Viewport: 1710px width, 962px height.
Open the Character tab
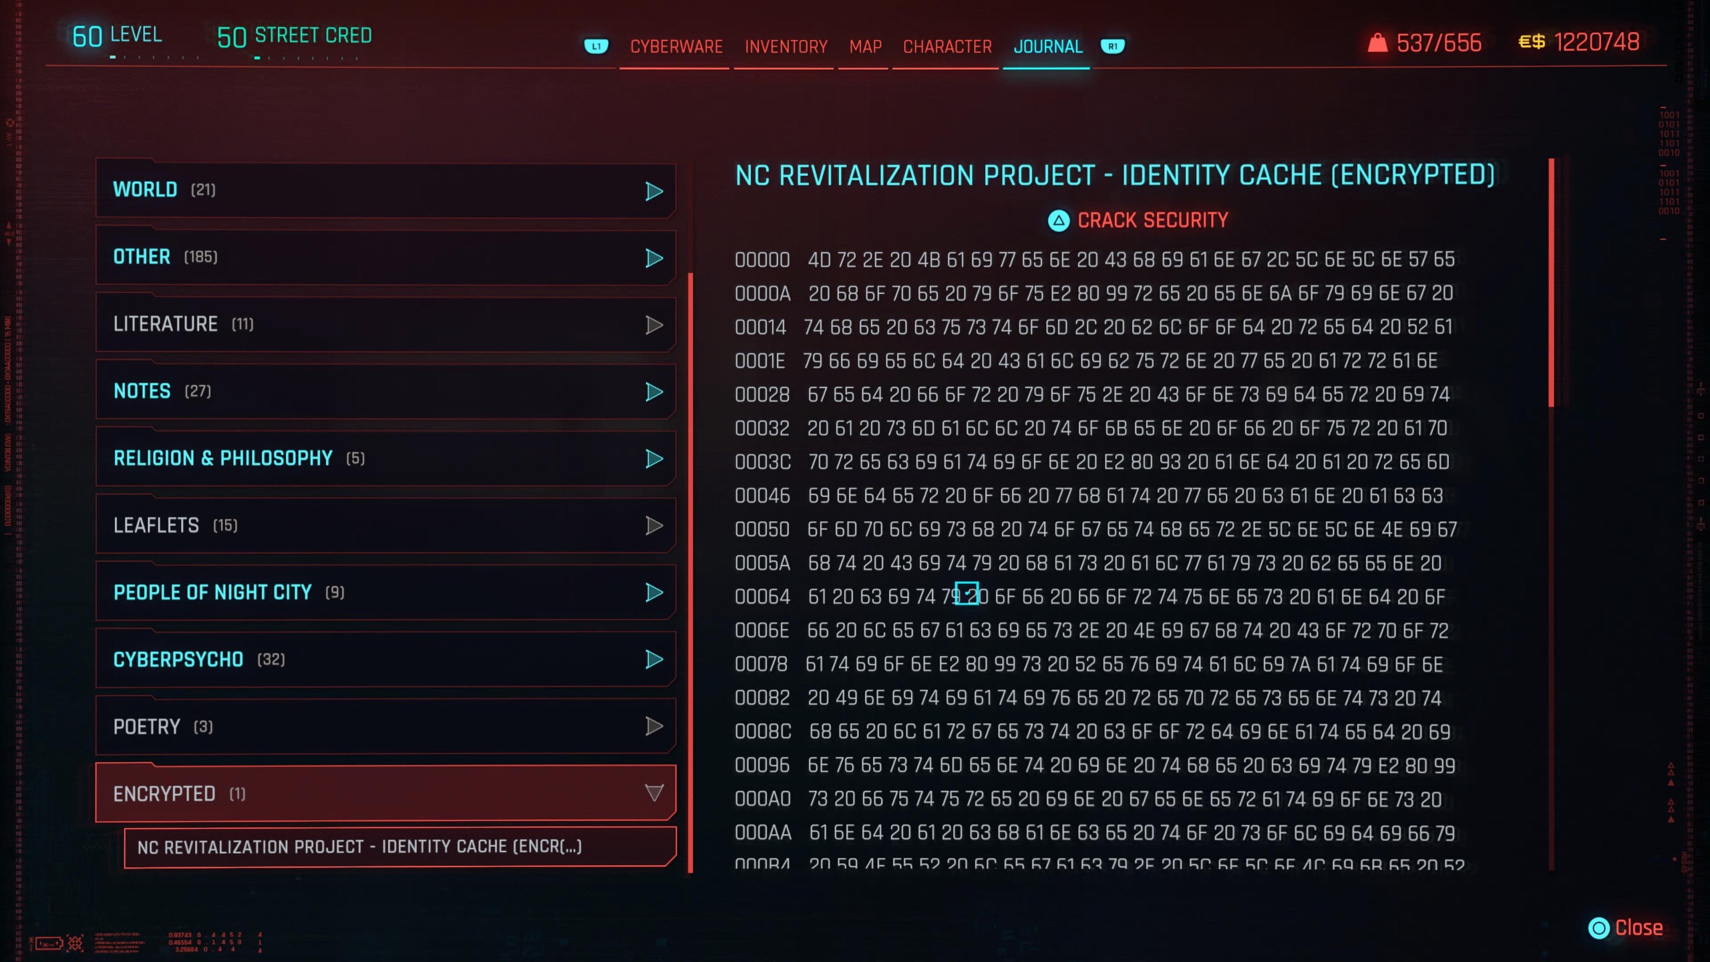[x=947, y=47]
